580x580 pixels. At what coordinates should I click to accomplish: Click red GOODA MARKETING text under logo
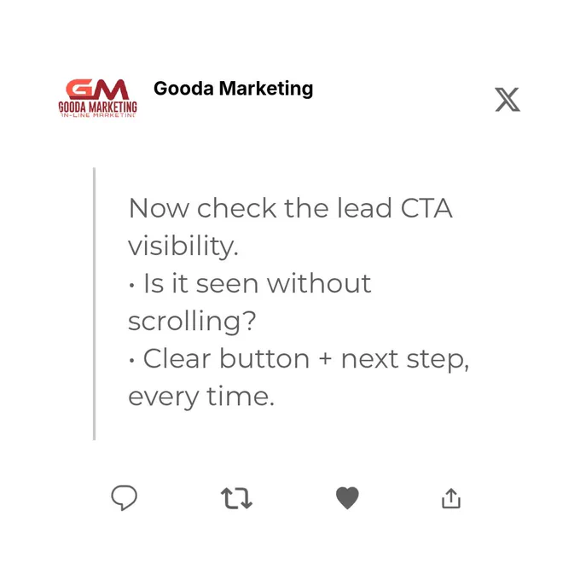click(97, 107)
